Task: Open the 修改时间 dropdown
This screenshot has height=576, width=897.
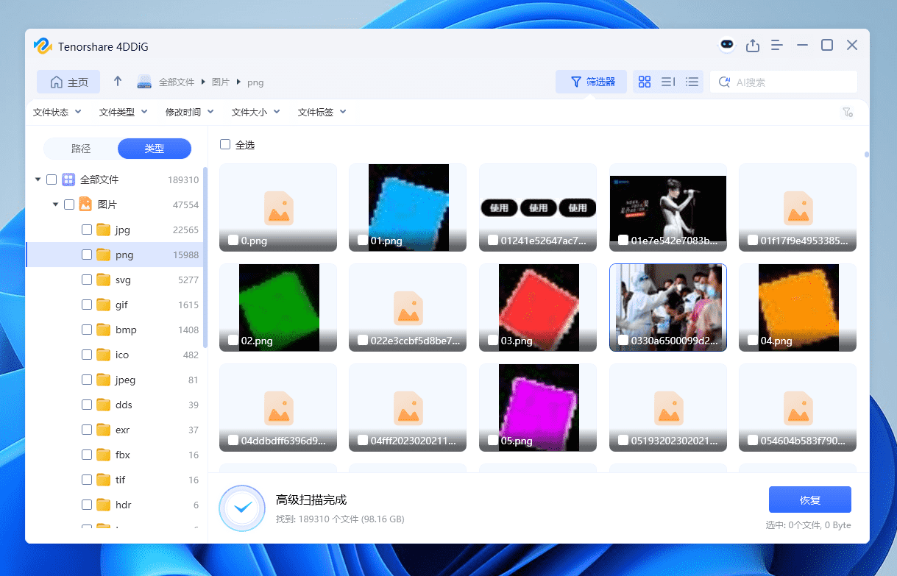Action: [x=189, y=112]
